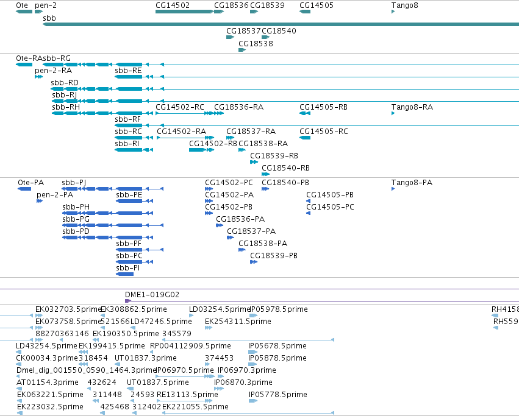Click the CG14502 gene glyph
The image size is (519, 416).
tap(184, 12)
